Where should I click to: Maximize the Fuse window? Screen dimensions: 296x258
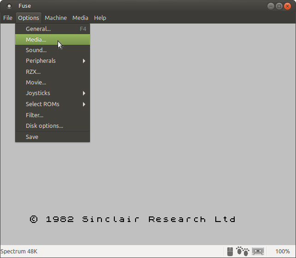click(279, 6)
